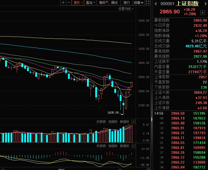
Task: Click the 外盘总量 27784万手 value
Action: pos(197,72)
